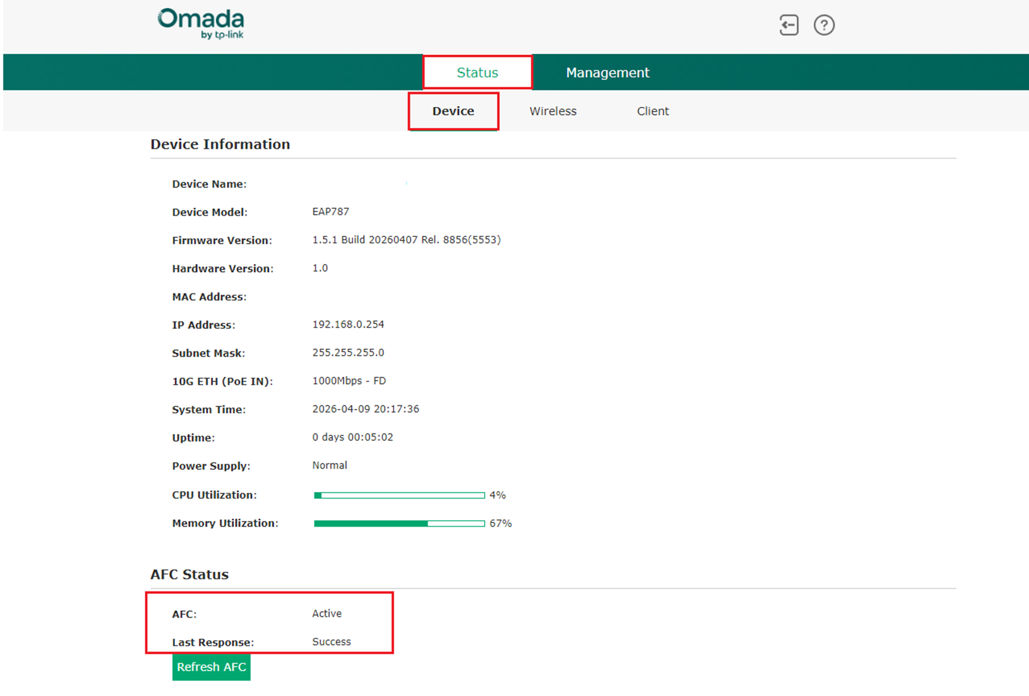
Task: Select the Status menu
Action: click(477, 72)
